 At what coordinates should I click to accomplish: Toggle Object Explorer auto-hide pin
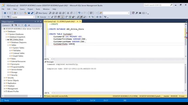pos(38,22)
